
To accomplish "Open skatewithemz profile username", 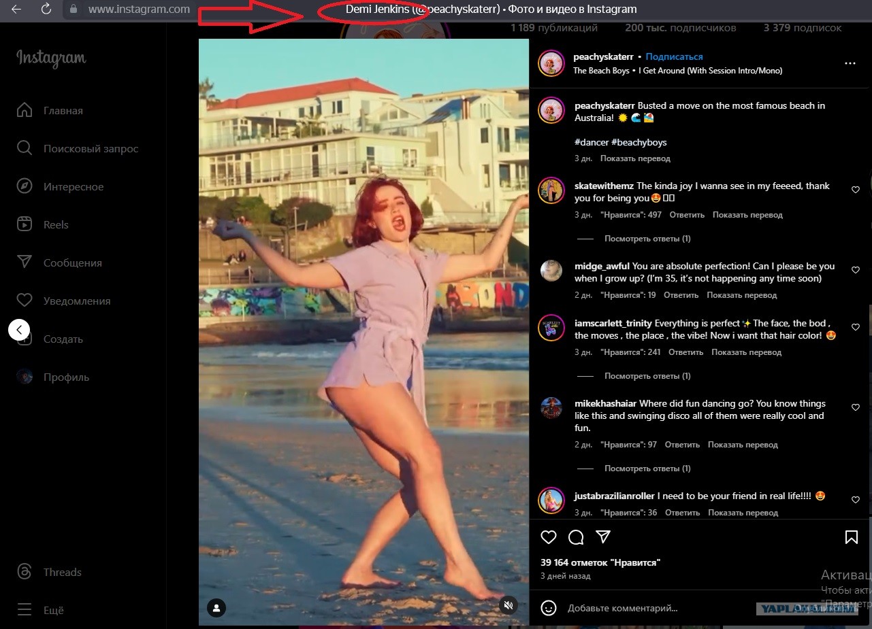I will point(604,186).
